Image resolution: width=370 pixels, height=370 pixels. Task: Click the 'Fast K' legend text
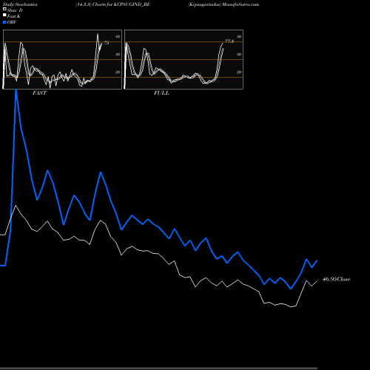click(14, 16)
